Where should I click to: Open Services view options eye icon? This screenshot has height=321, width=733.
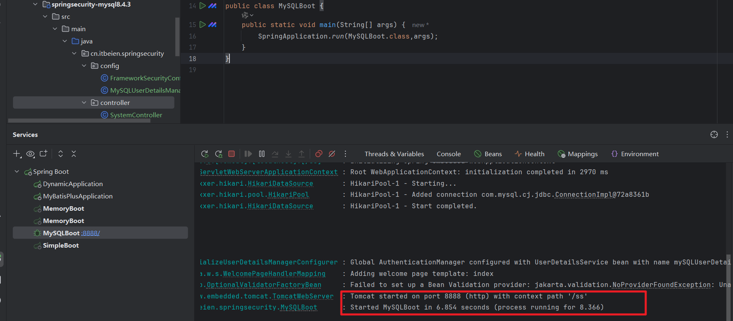coord(30,154)
